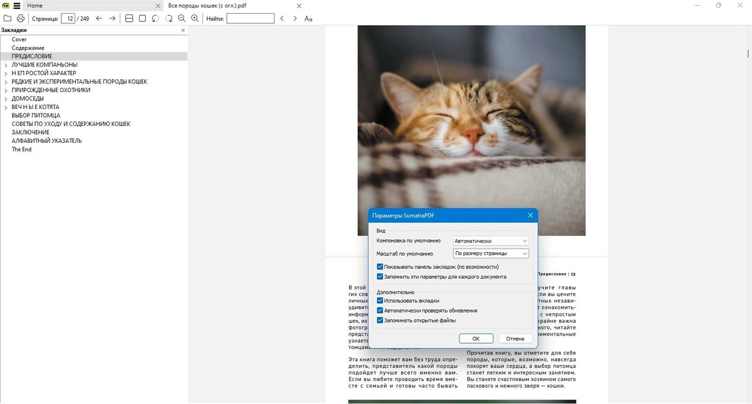
Task: Toggle Запомнить эти параметры для каждого документа
Action: coord(380,276)
